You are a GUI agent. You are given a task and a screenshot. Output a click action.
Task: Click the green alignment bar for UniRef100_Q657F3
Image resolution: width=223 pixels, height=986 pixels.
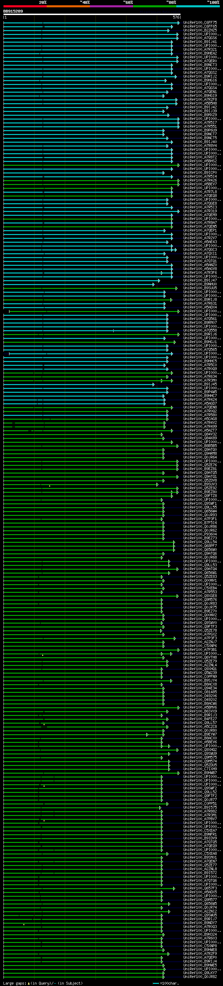coord(90,888)
